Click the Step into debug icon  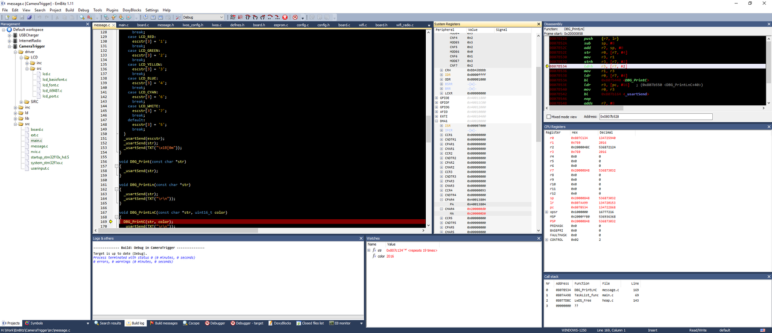[x=255, y=17]
